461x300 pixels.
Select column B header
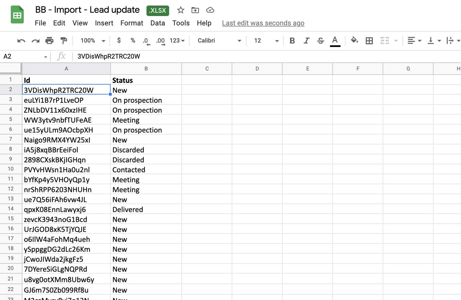146,69
